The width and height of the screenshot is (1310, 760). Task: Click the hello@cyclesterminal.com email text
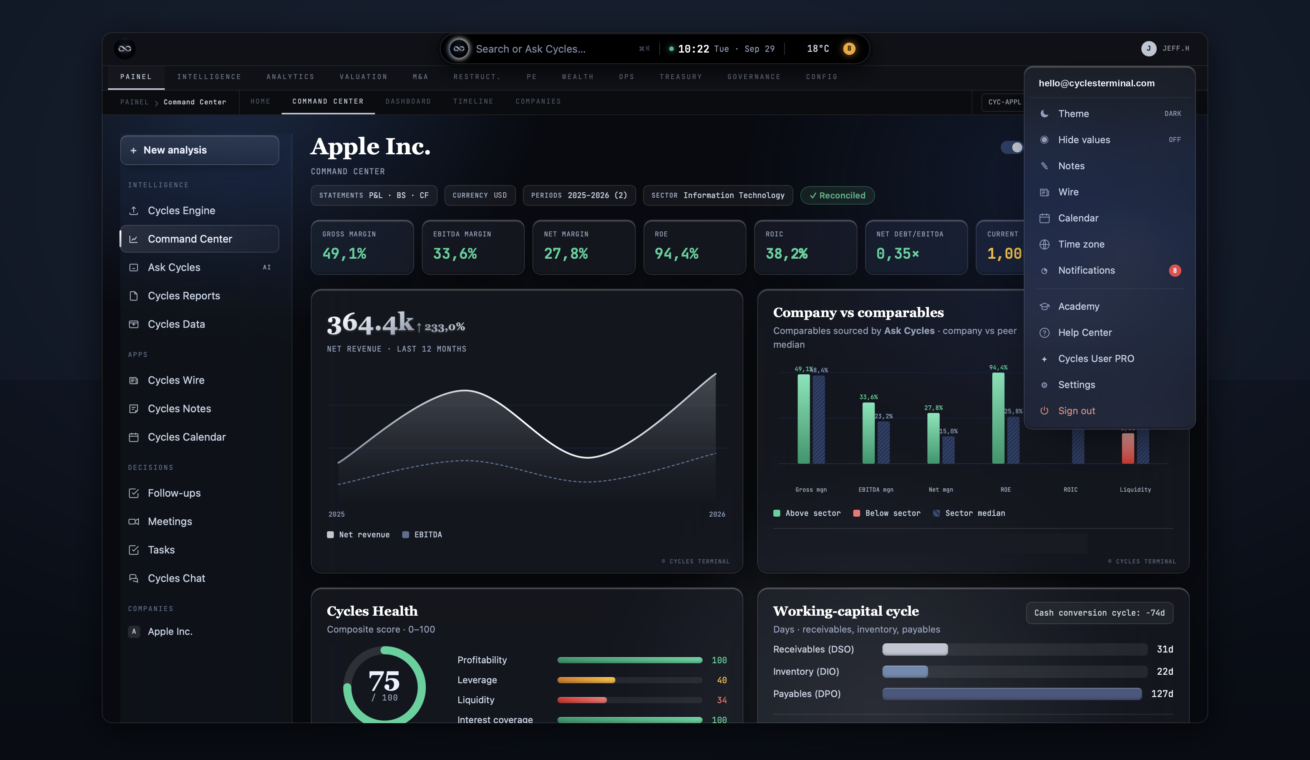click(1096, 83)
